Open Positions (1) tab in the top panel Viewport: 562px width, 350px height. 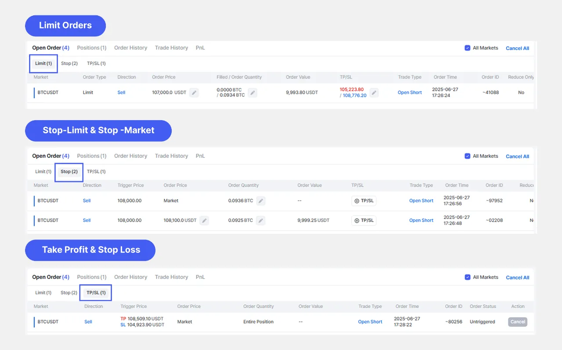(x=92, y=48)
